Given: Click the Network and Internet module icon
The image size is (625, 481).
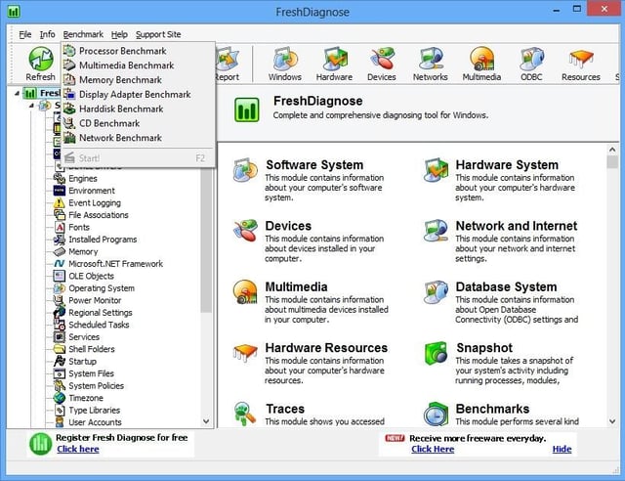Looking at the screenshot, I should coord(436,231).
